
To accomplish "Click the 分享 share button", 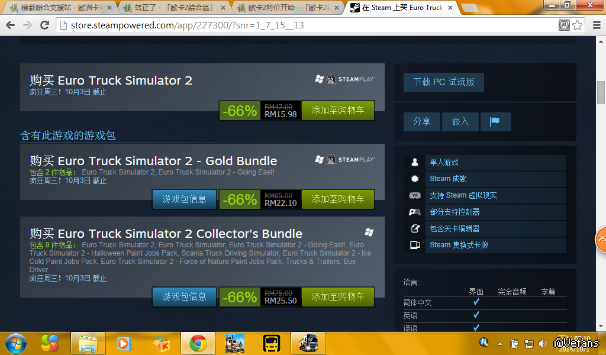I will click(421, 122).
